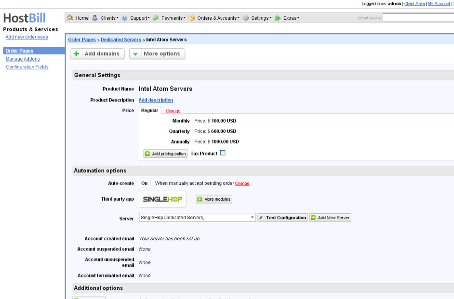Screen dimensions: 454x299
Task: Click Change link next to Regular price
Action: click(x=173, y=111)
